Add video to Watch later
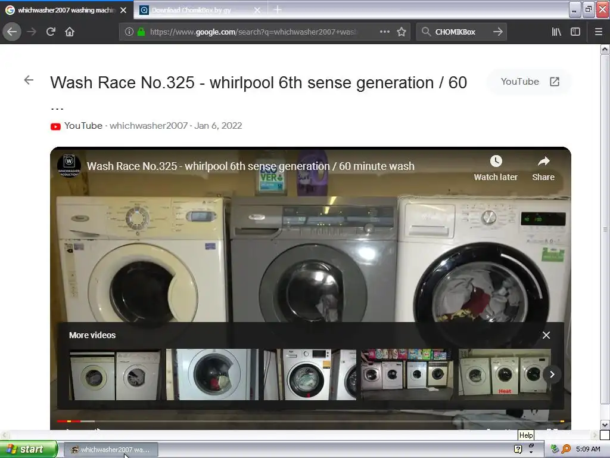Viewport: 610px width, 458px height. [x=496, y=168]
